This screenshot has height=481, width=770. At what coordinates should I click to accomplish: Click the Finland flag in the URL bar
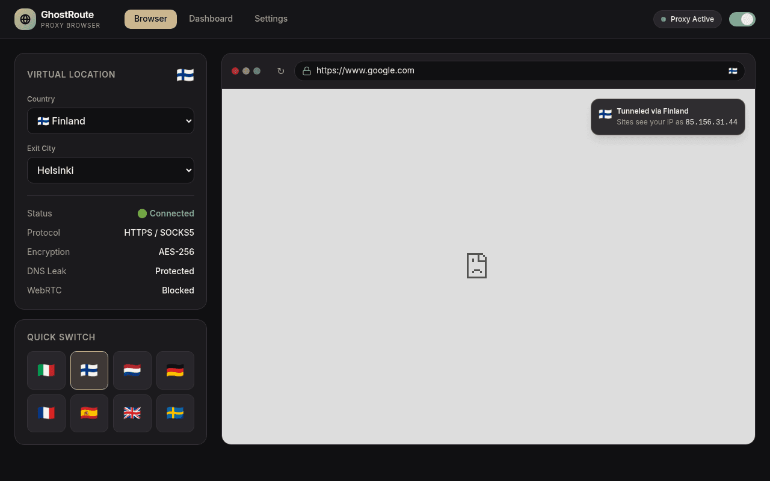tap(733, 71)
